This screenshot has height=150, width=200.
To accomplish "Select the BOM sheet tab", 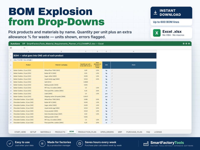I will click(72, 132).
